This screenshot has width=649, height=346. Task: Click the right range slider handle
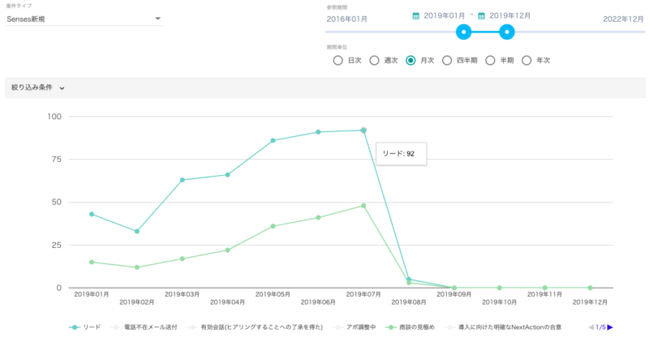point(506,32)
